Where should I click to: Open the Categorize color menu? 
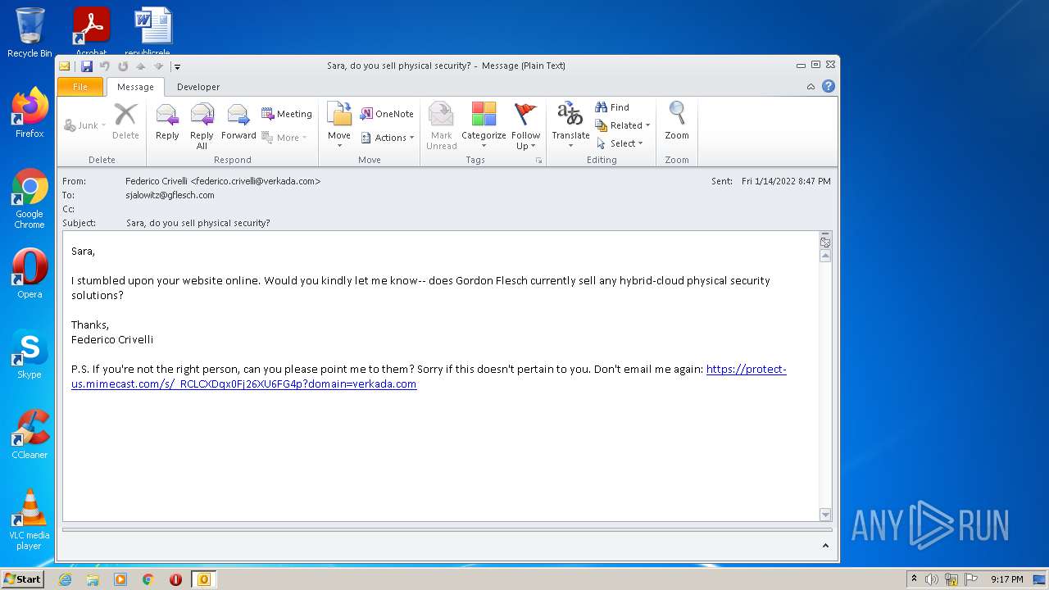pyautogui.click(x=484, y=126)
